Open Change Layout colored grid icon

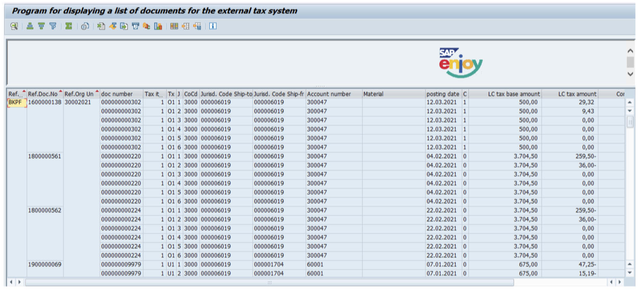174,26
